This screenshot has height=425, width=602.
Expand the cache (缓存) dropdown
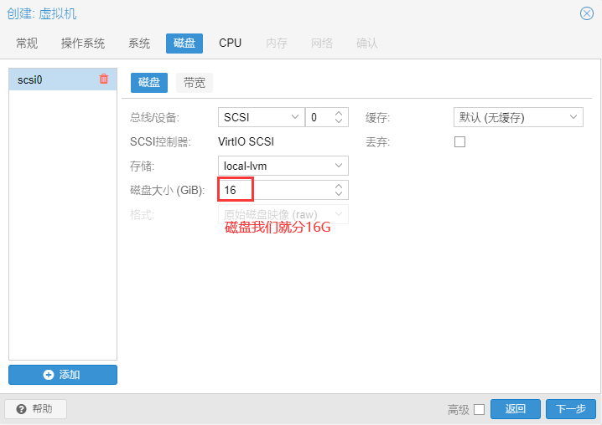574,118
